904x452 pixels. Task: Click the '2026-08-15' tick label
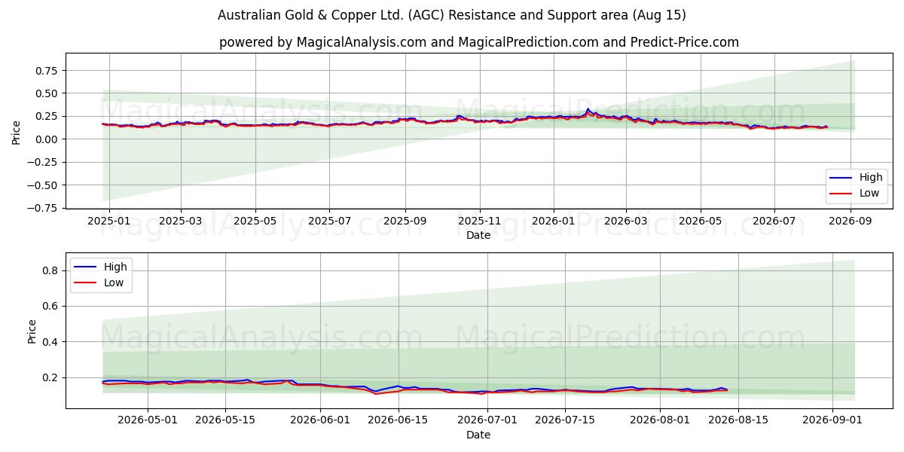click(740, 420)
